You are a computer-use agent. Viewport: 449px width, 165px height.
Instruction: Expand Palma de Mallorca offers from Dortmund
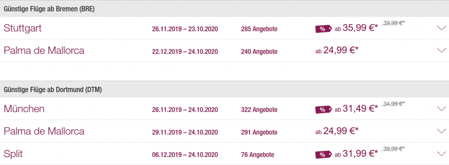pyautogui.click(x=442, y=131)
